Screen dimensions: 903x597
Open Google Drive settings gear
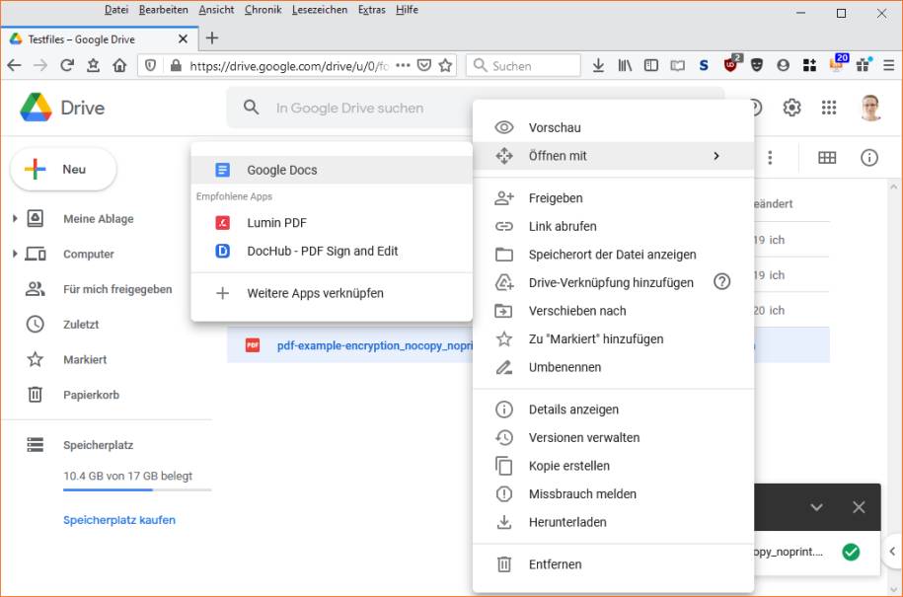pyautogui.click(x=791, y=108)
